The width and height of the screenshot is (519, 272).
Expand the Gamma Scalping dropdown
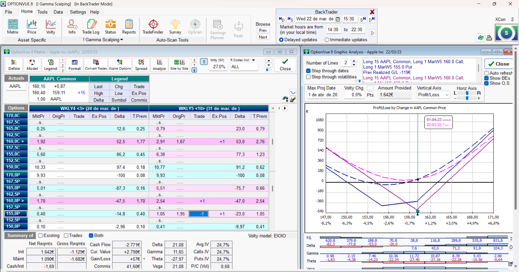[122, 40]
